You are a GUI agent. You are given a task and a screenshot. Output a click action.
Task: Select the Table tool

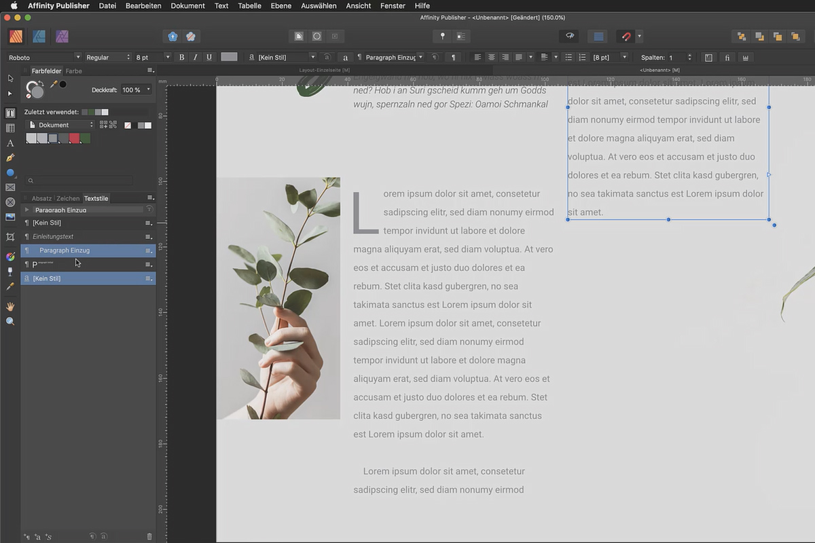point(10,129)
